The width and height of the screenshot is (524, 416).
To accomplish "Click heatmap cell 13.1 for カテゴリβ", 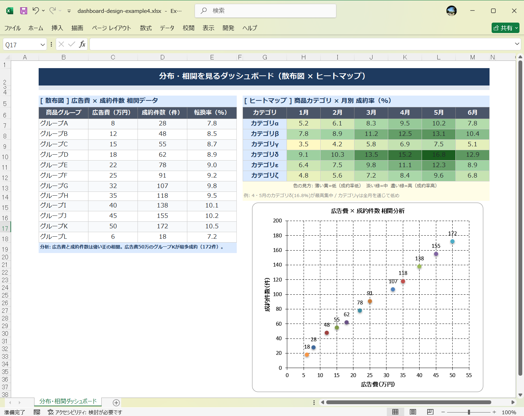I will [x=439, y=134].
